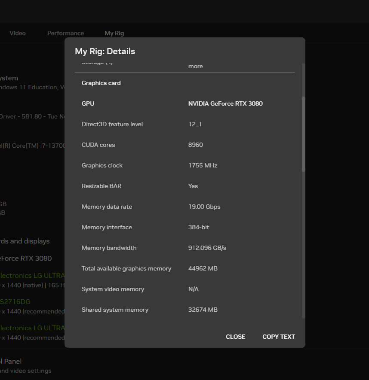Click COPY TEXT to copy rig details
369x380 pixels.
click(x=278, y=337)
